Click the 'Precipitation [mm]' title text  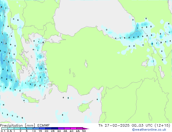tap(18, 126)
